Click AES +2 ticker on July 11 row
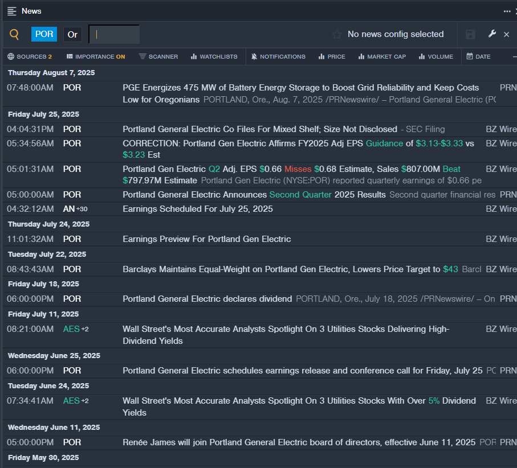This screenshot has height=468, width=517. [x=76, y=329]
